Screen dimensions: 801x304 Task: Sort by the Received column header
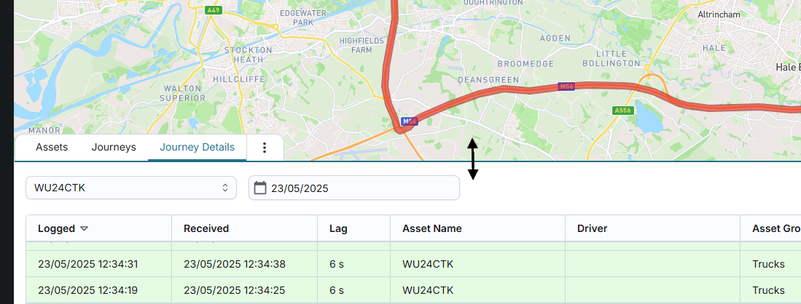click(x=206, y=228)
